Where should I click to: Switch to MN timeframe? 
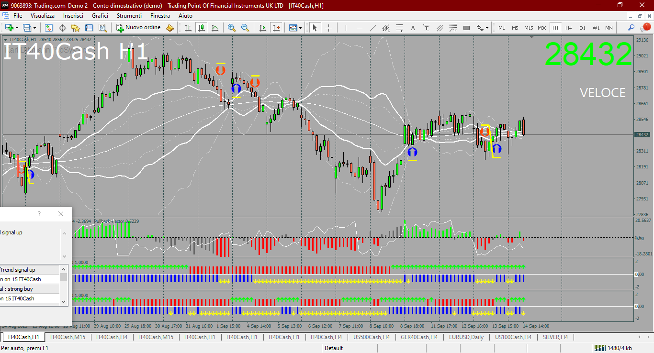[x=609, y=28]
